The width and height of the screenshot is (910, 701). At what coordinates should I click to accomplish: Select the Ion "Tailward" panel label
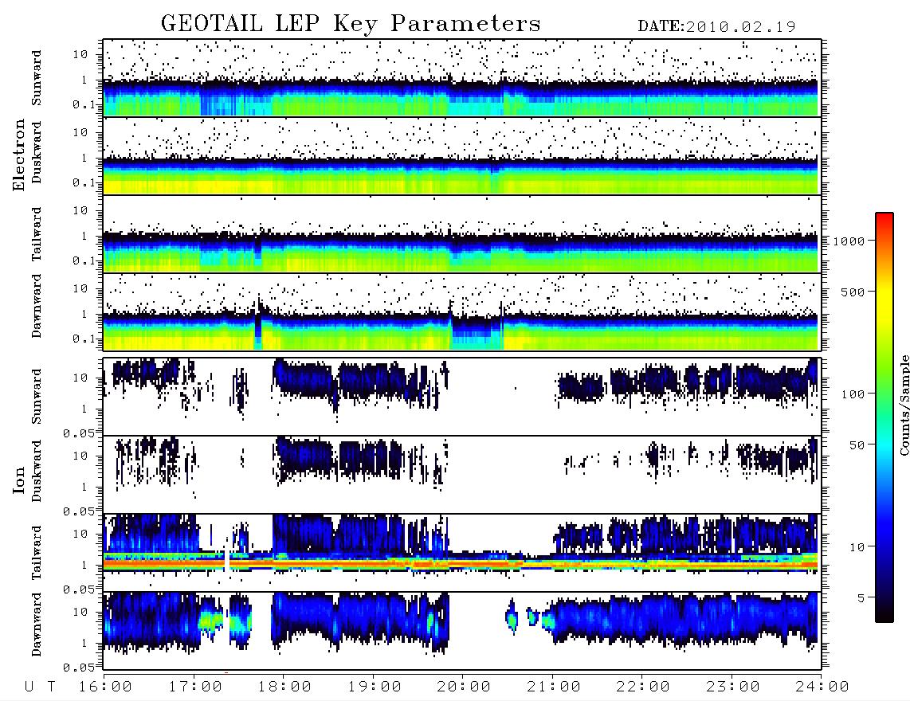click(37, 553)
